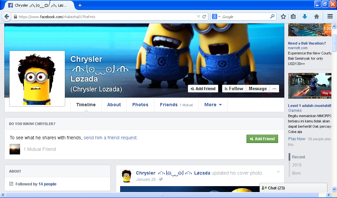This screenshot has width=337, height=198.
Task: Open Chrysler Løzada name link in post
Action: [173, 173]
